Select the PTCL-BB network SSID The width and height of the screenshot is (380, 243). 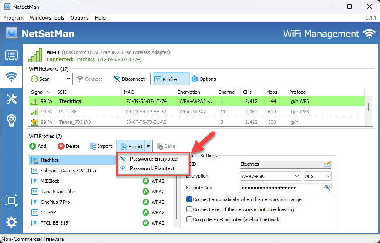pos(68,112)
